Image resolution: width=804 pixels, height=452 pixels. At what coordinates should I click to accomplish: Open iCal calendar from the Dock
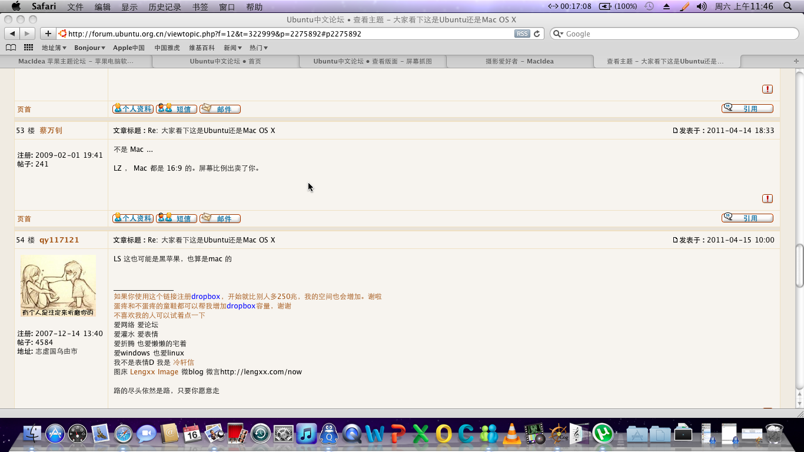coord(192,435)
